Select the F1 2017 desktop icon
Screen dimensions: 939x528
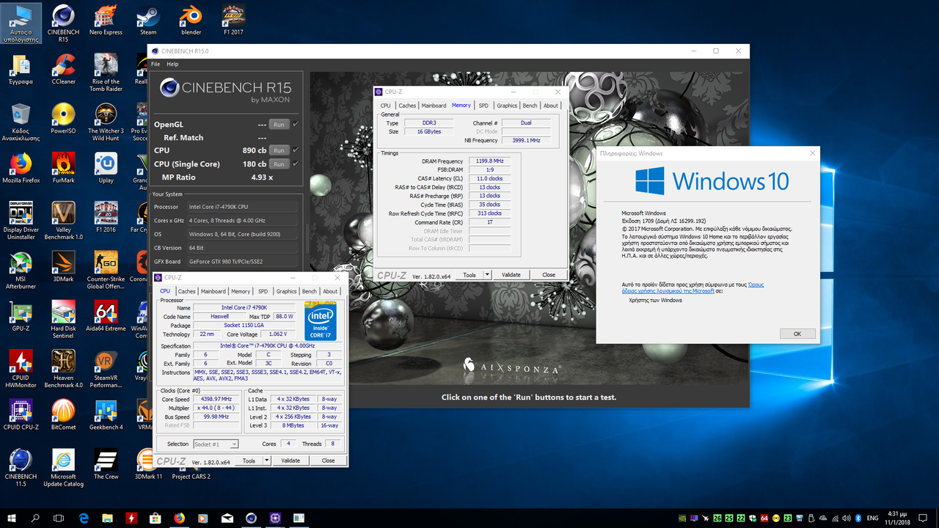tap(233, 21)
